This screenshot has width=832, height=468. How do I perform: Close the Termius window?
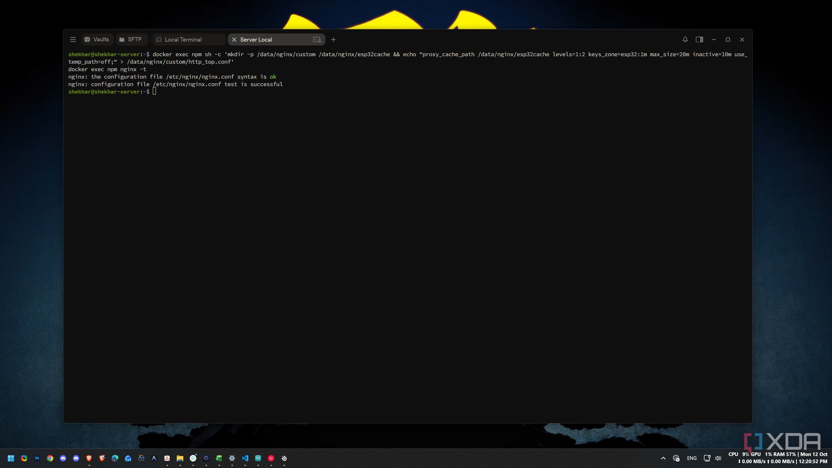click(742, 39)
